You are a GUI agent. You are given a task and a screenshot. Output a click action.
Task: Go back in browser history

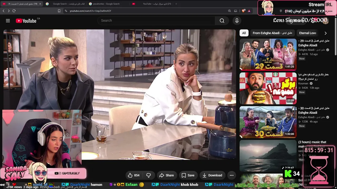pos(3,11)
